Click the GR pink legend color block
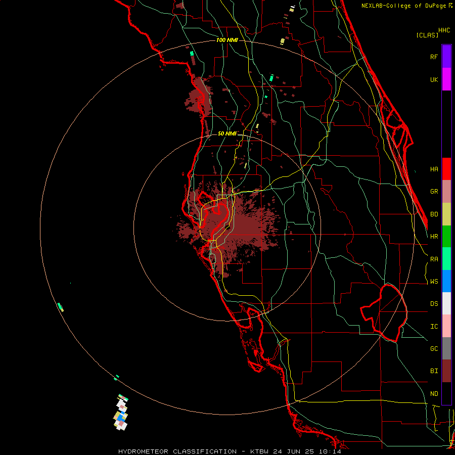This screenshot has width=455, height=455. click(446, 192)
